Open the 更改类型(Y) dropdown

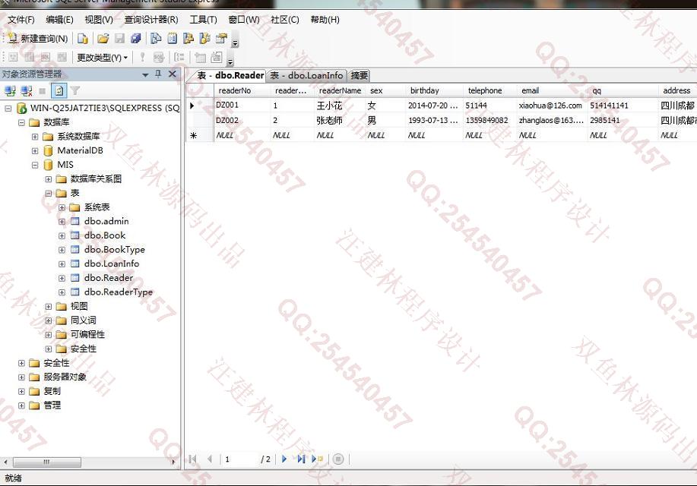[x=102, y=57]
